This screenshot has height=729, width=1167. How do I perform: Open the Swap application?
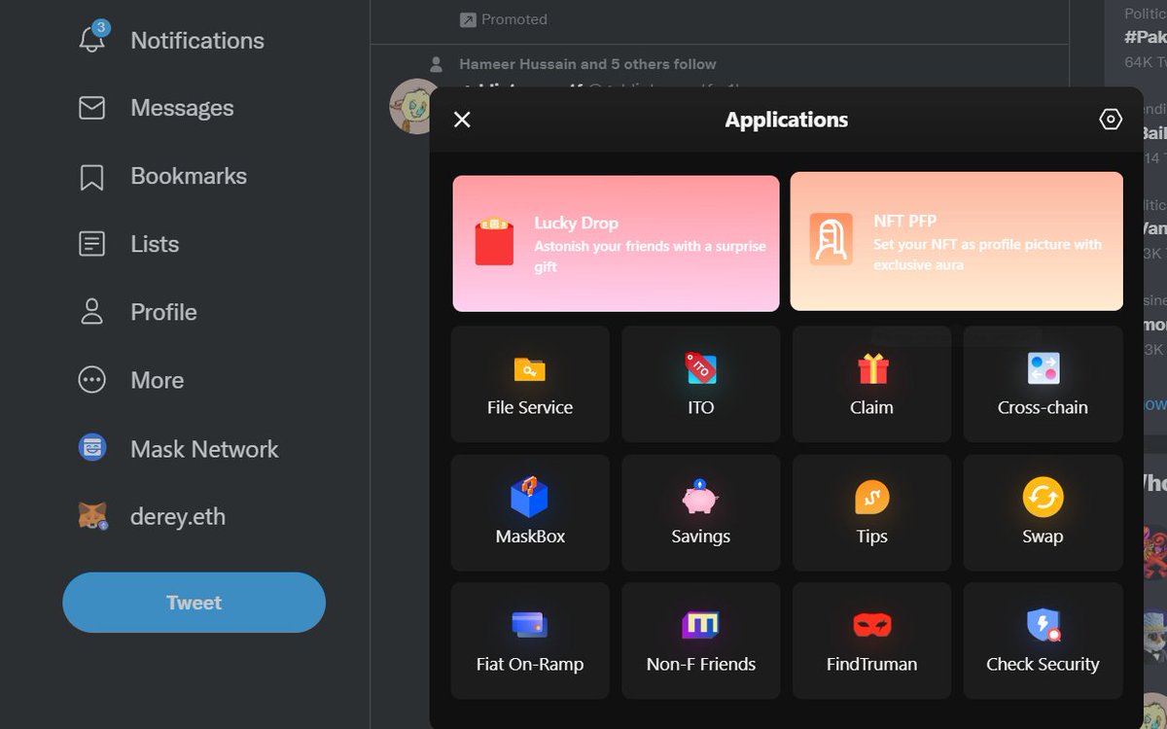click(1043, 512)
